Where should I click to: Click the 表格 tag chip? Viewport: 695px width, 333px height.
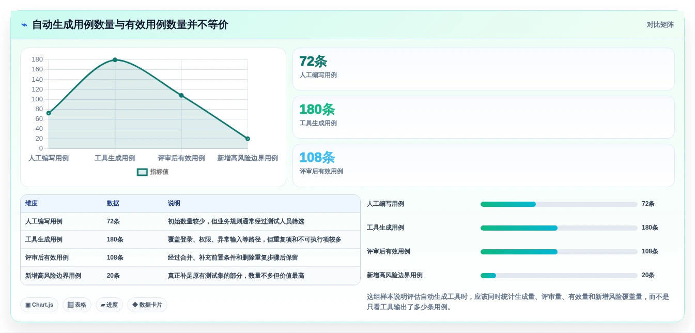coord(77,305)
